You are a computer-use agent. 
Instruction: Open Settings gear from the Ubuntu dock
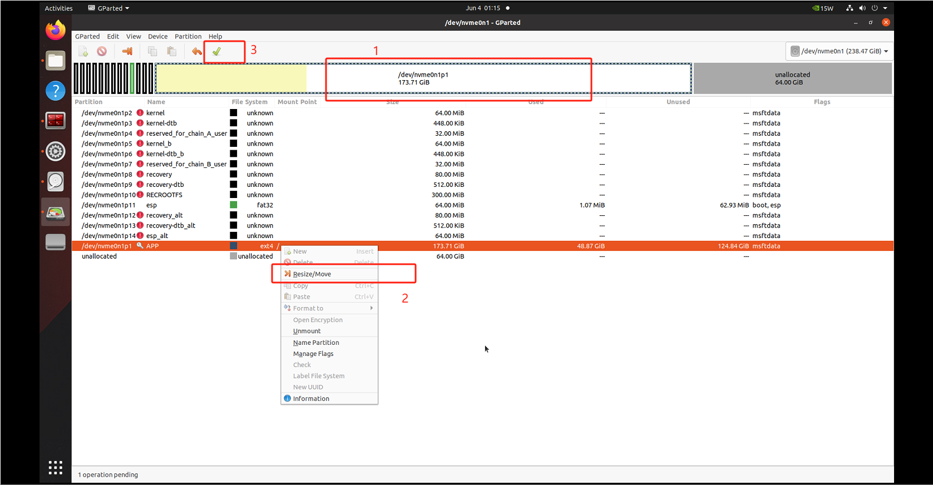coord(56,151)
